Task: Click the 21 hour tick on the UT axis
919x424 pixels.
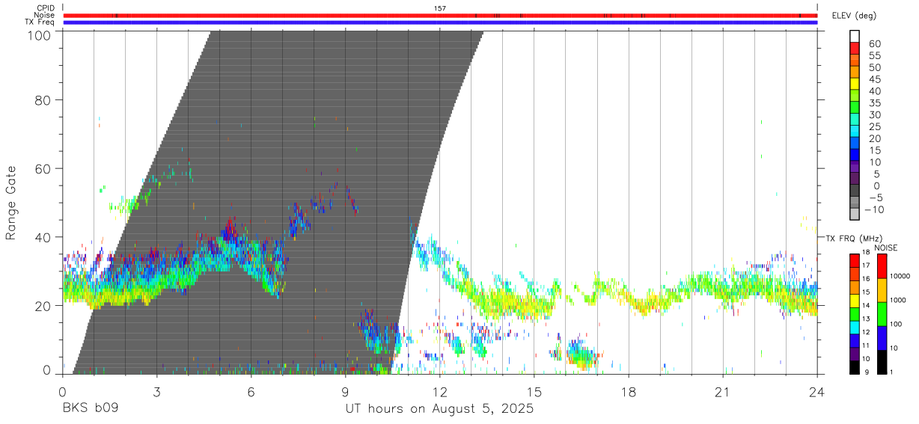Action: click(723, 392)
